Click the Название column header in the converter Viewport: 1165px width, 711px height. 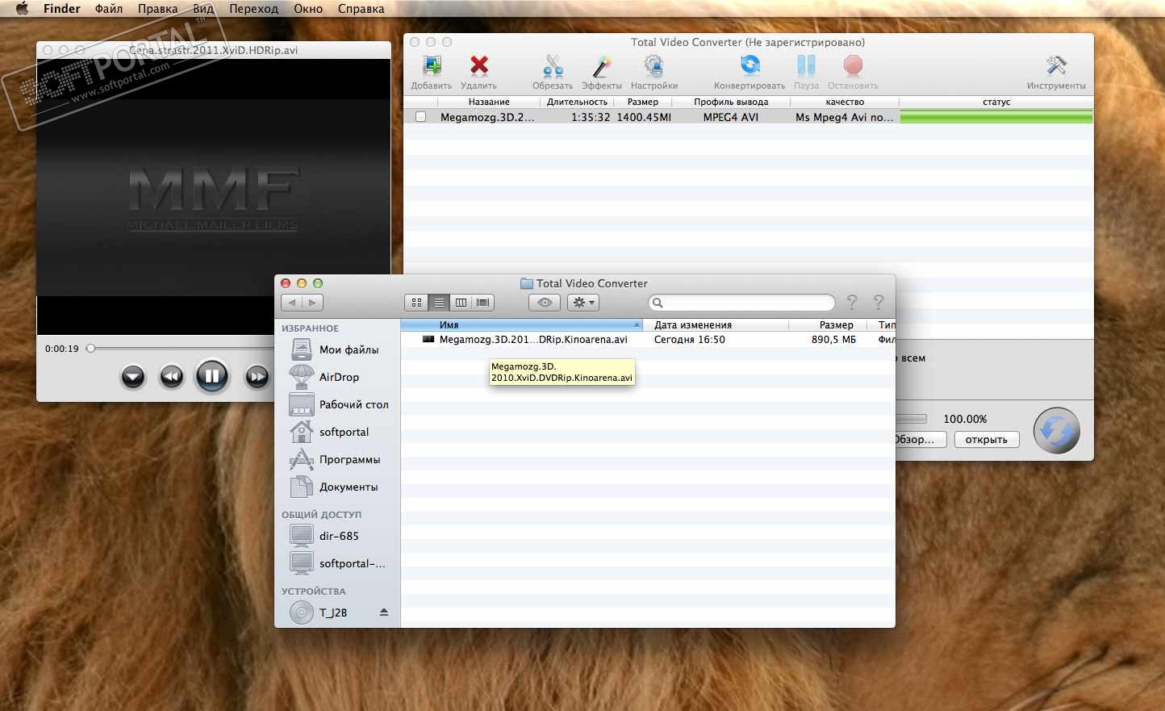point(489,102)
